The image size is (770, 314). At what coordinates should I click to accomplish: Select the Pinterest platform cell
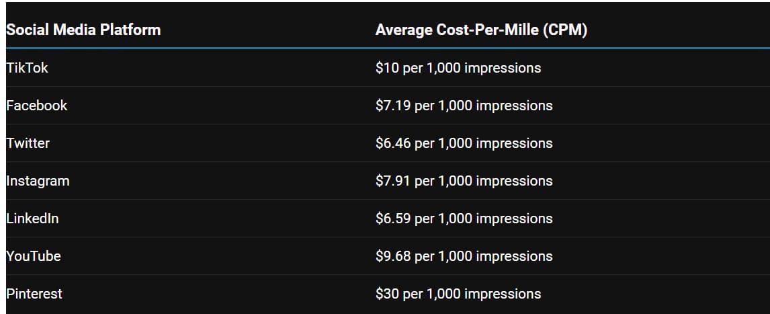point(34,294)
